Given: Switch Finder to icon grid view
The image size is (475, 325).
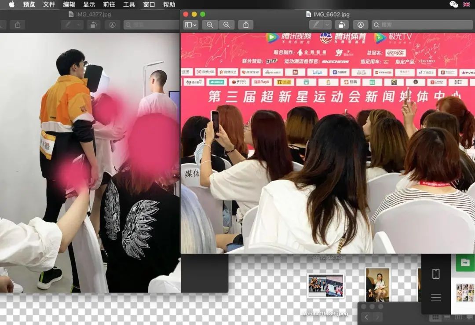Looking at the screenshot, I should click(435, 317).
